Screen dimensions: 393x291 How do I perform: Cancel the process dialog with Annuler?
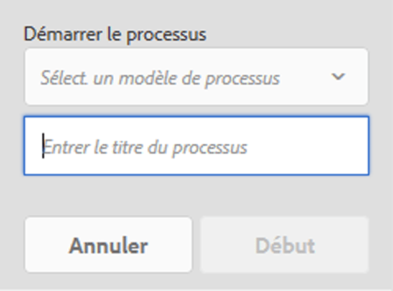(x=108, y=245)
